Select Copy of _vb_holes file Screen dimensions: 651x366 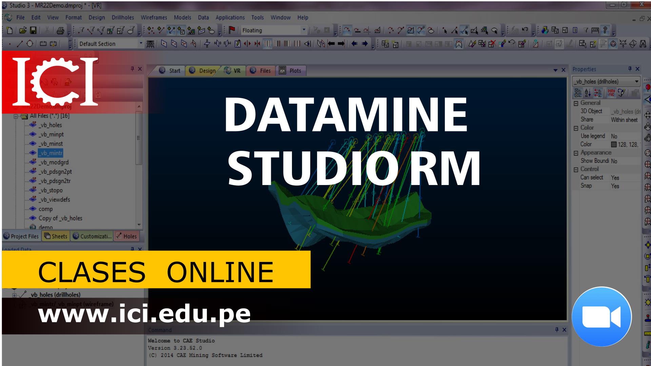60,218
